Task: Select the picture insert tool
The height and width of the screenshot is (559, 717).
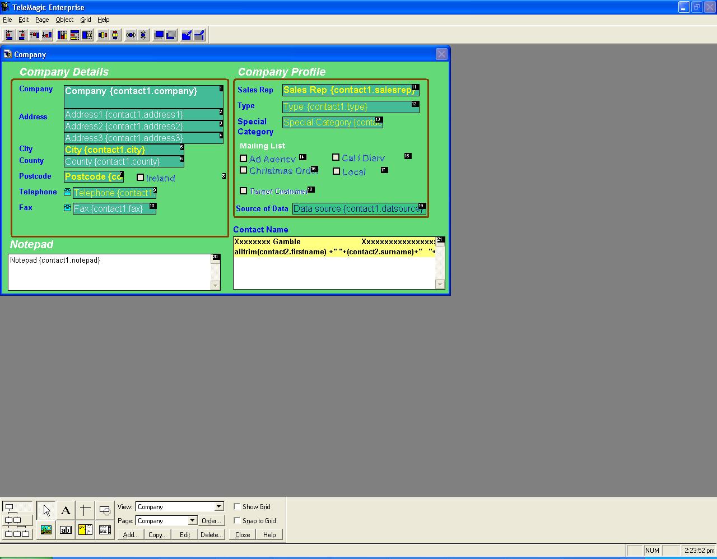Action: click(46, 529)
